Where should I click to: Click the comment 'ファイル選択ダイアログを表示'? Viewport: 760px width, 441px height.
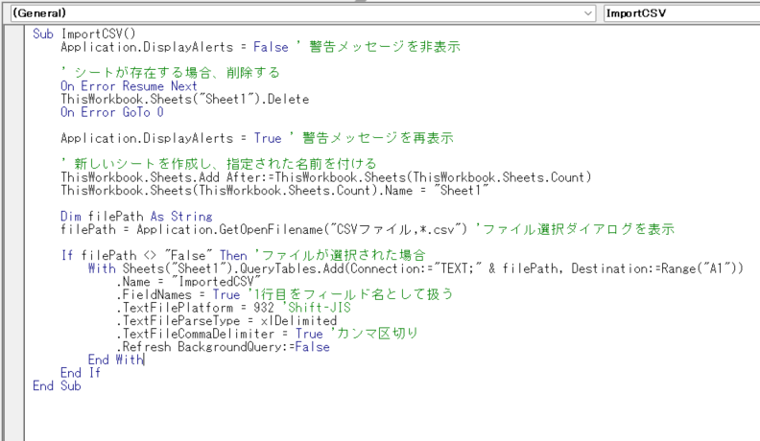pos(576,229)
